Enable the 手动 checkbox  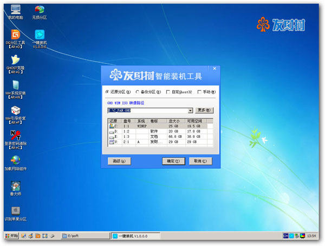[206, 92]
